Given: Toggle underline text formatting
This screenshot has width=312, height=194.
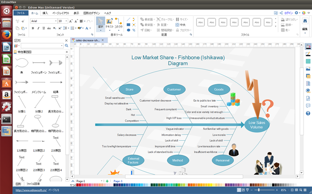Looking at the screenshot, I should [x=44, y=28].
